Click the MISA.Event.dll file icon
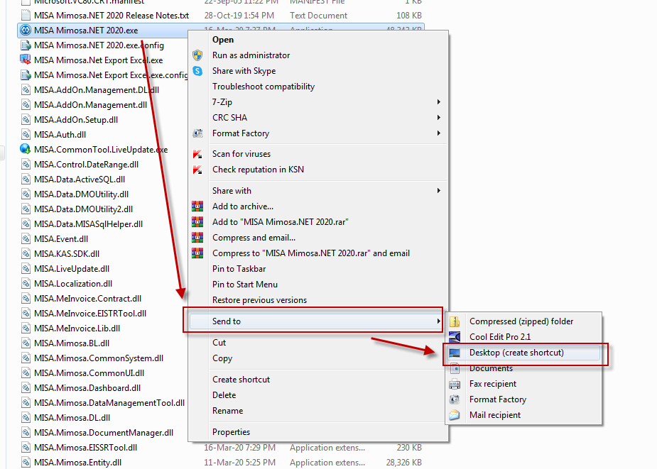The image size is (657, 469). pyautogui.click(x=26, y=238)
